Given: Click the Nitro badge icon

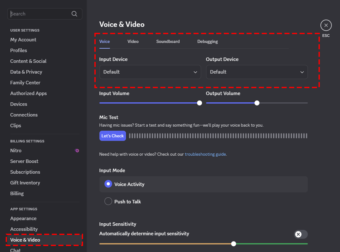Looking at the screenshot, I should click(x=77, y=151).
